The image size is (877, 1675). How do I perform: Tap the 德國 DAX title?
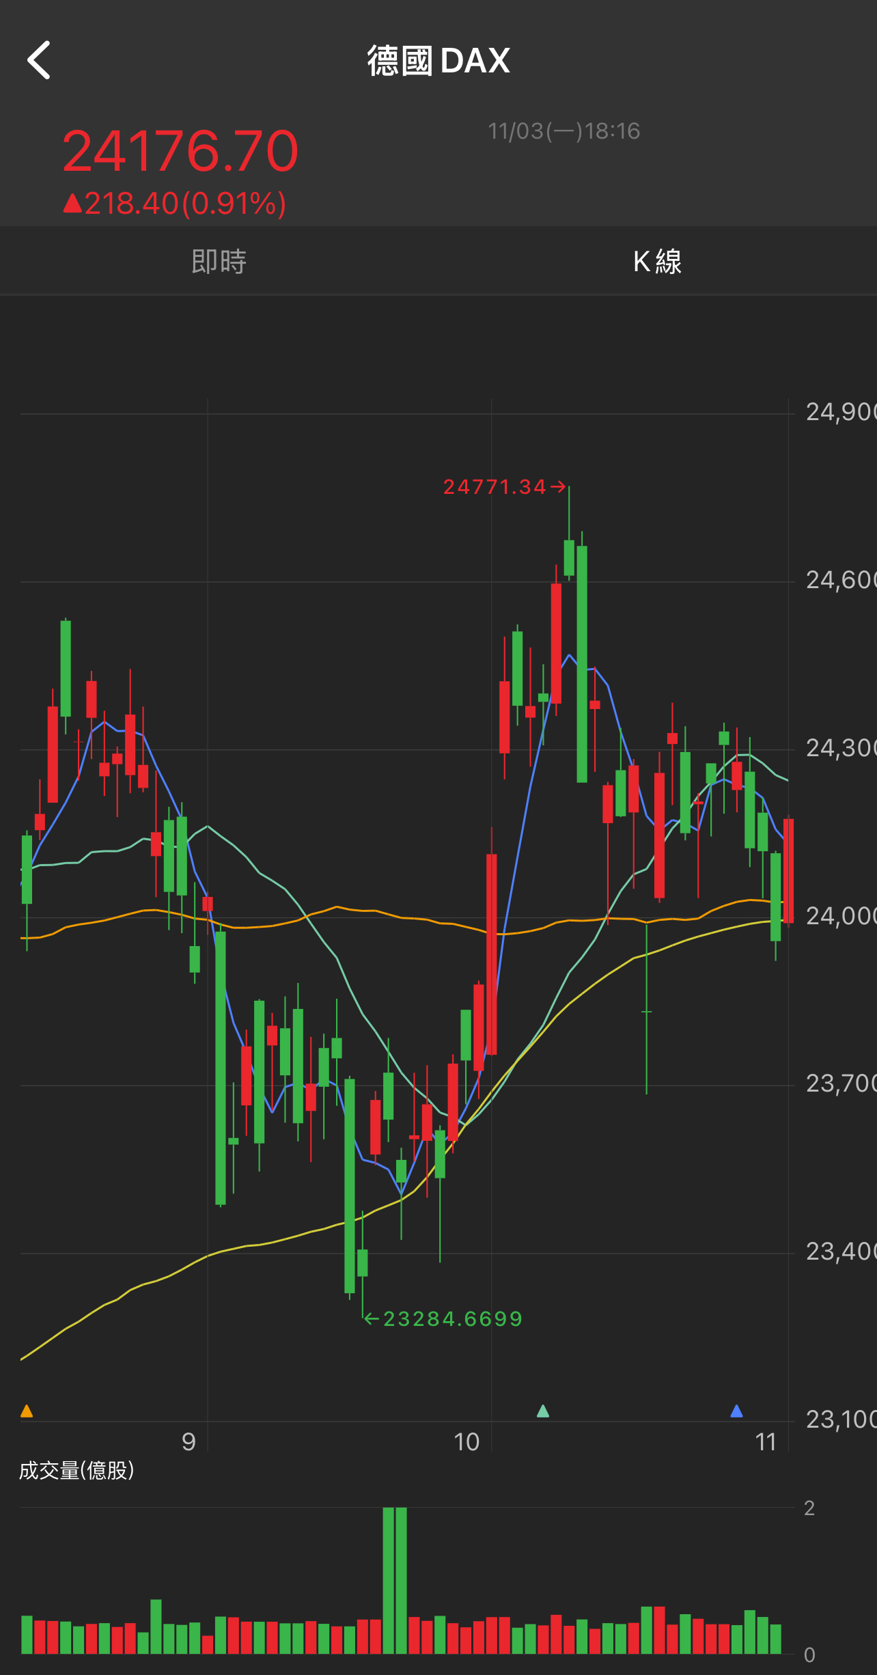tap(439, 61)
